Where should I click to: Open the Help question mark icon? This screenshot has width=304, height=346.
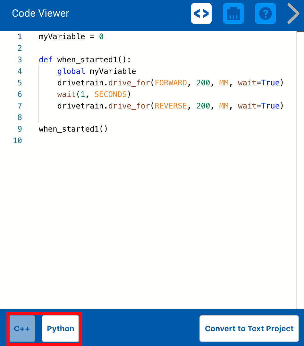coord(265,13)
